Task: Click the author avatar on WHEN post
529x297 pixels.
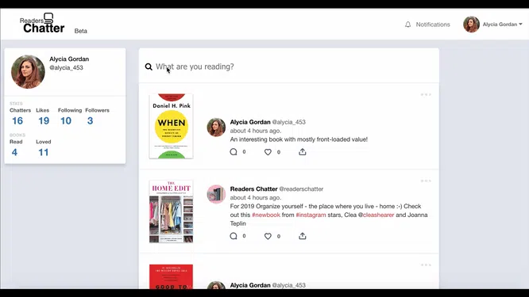Action: 216,128
